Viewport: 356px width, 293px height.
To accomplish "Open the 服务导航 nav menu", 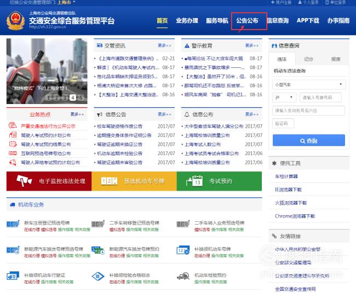I will click(217, 21).
